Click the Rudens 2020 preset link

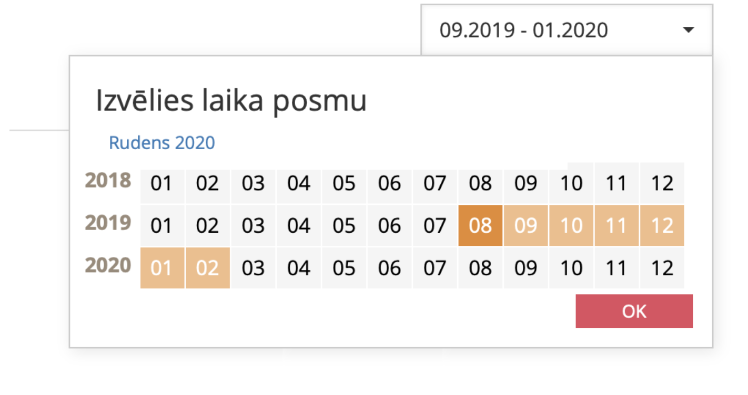pos(162,143)
